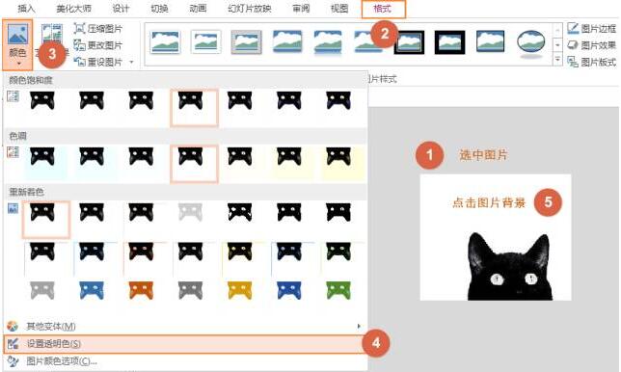The image size is (621, 372).
Task: Click the 图片颜色选项 icon
Action: click(13, 361)
